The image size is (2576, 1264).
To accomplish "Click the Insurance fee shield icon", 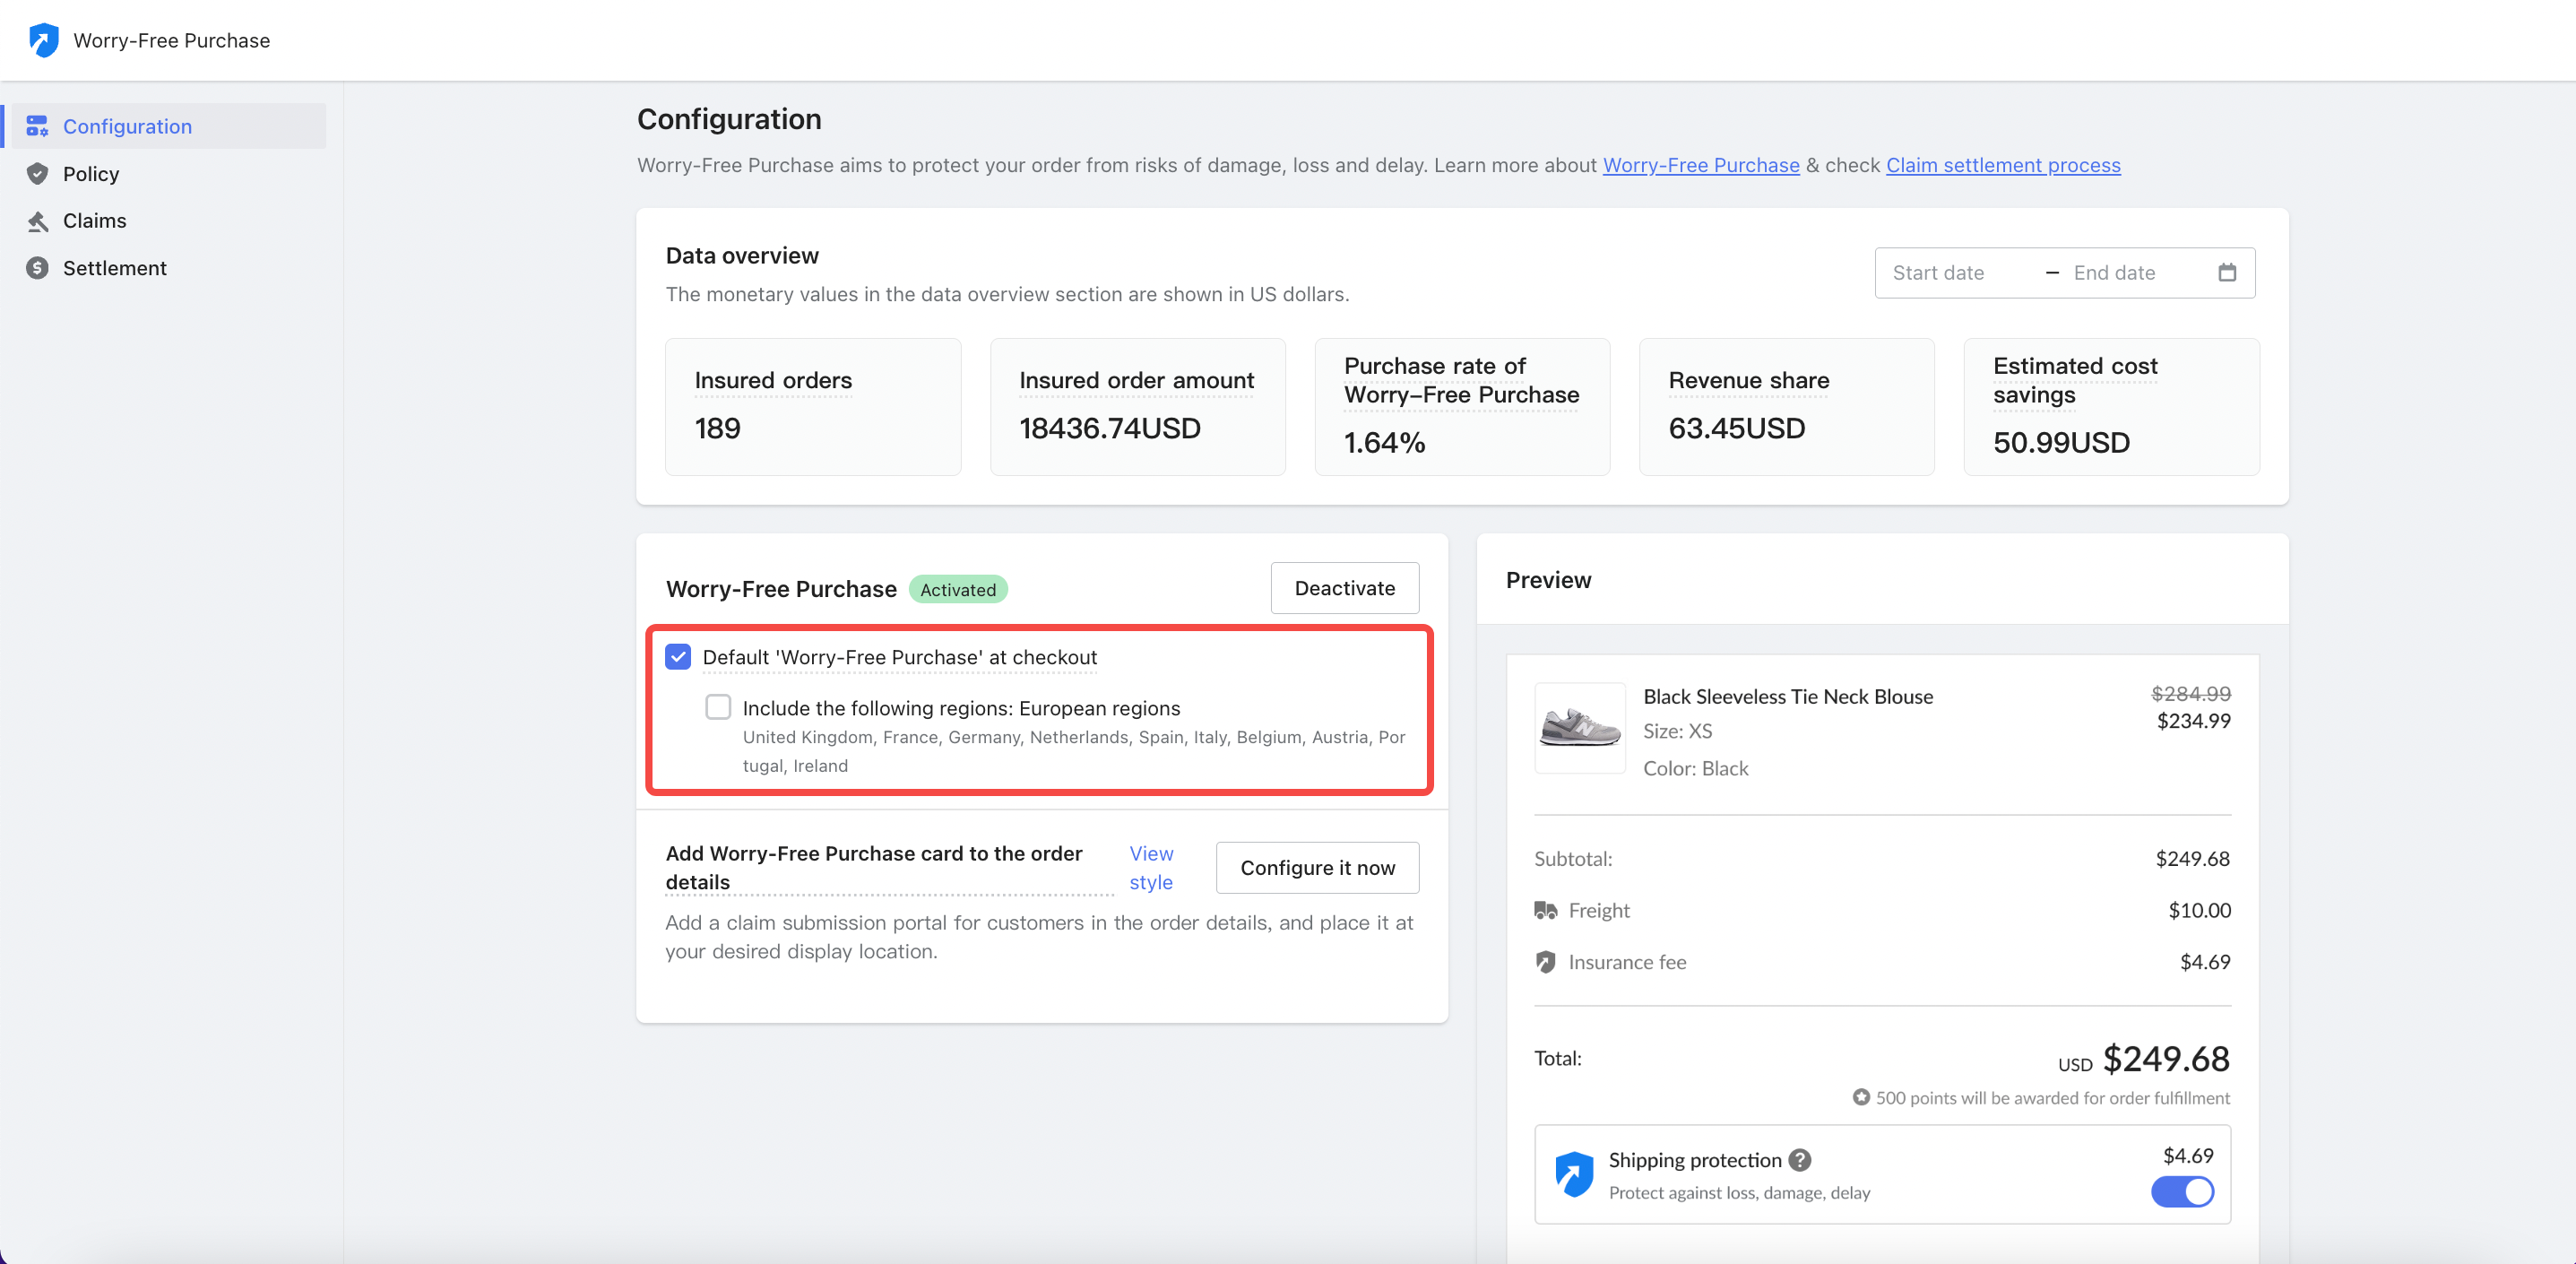I will [x=1545, y=962].
